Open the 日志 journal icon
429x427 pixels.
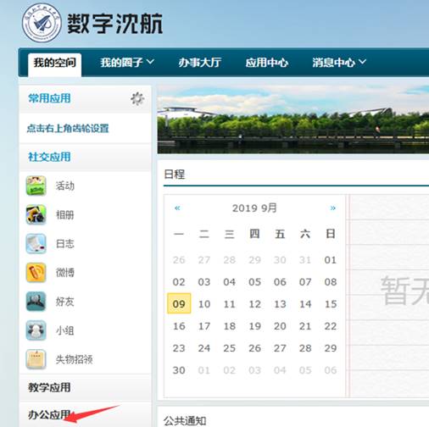[x=36, y=243]
